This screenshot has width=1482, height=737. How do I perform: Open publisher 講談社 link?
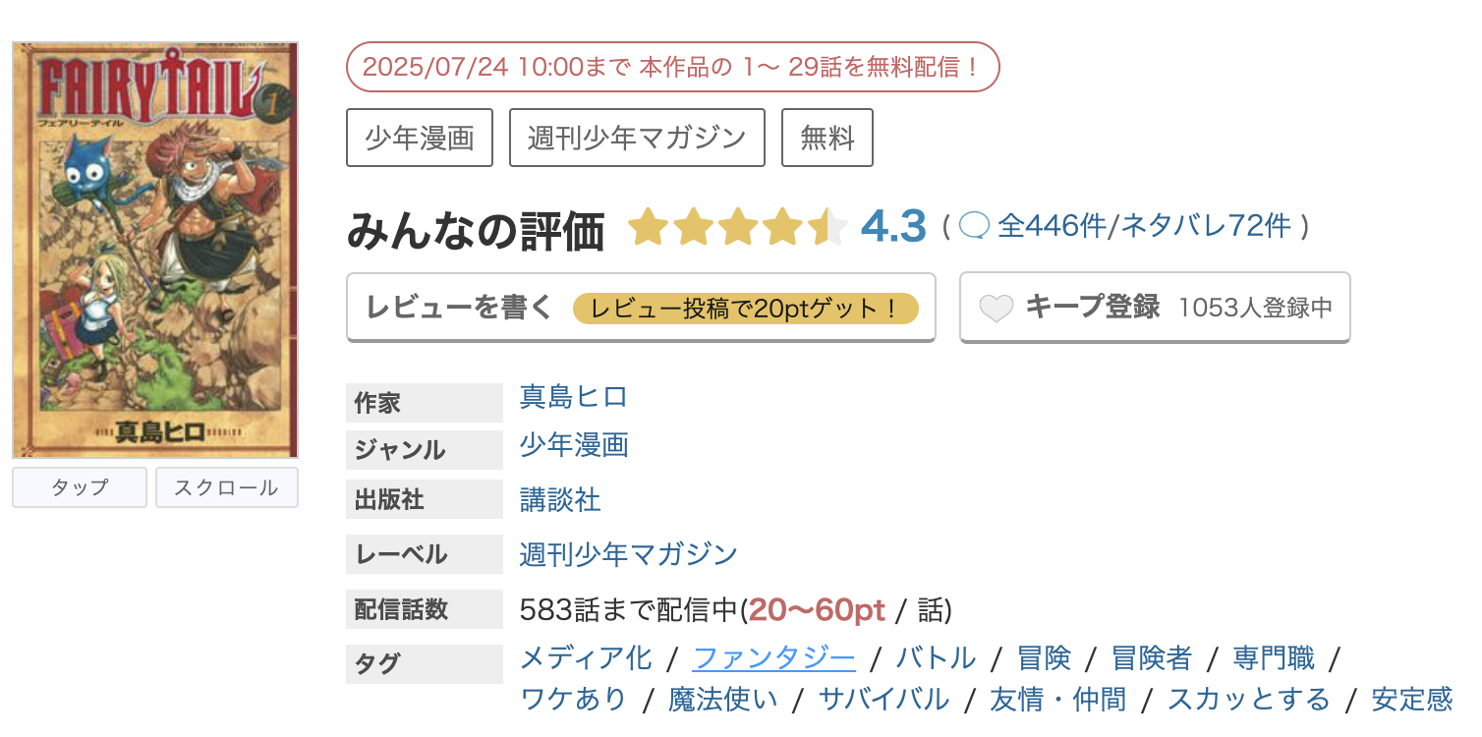point(559,500)
